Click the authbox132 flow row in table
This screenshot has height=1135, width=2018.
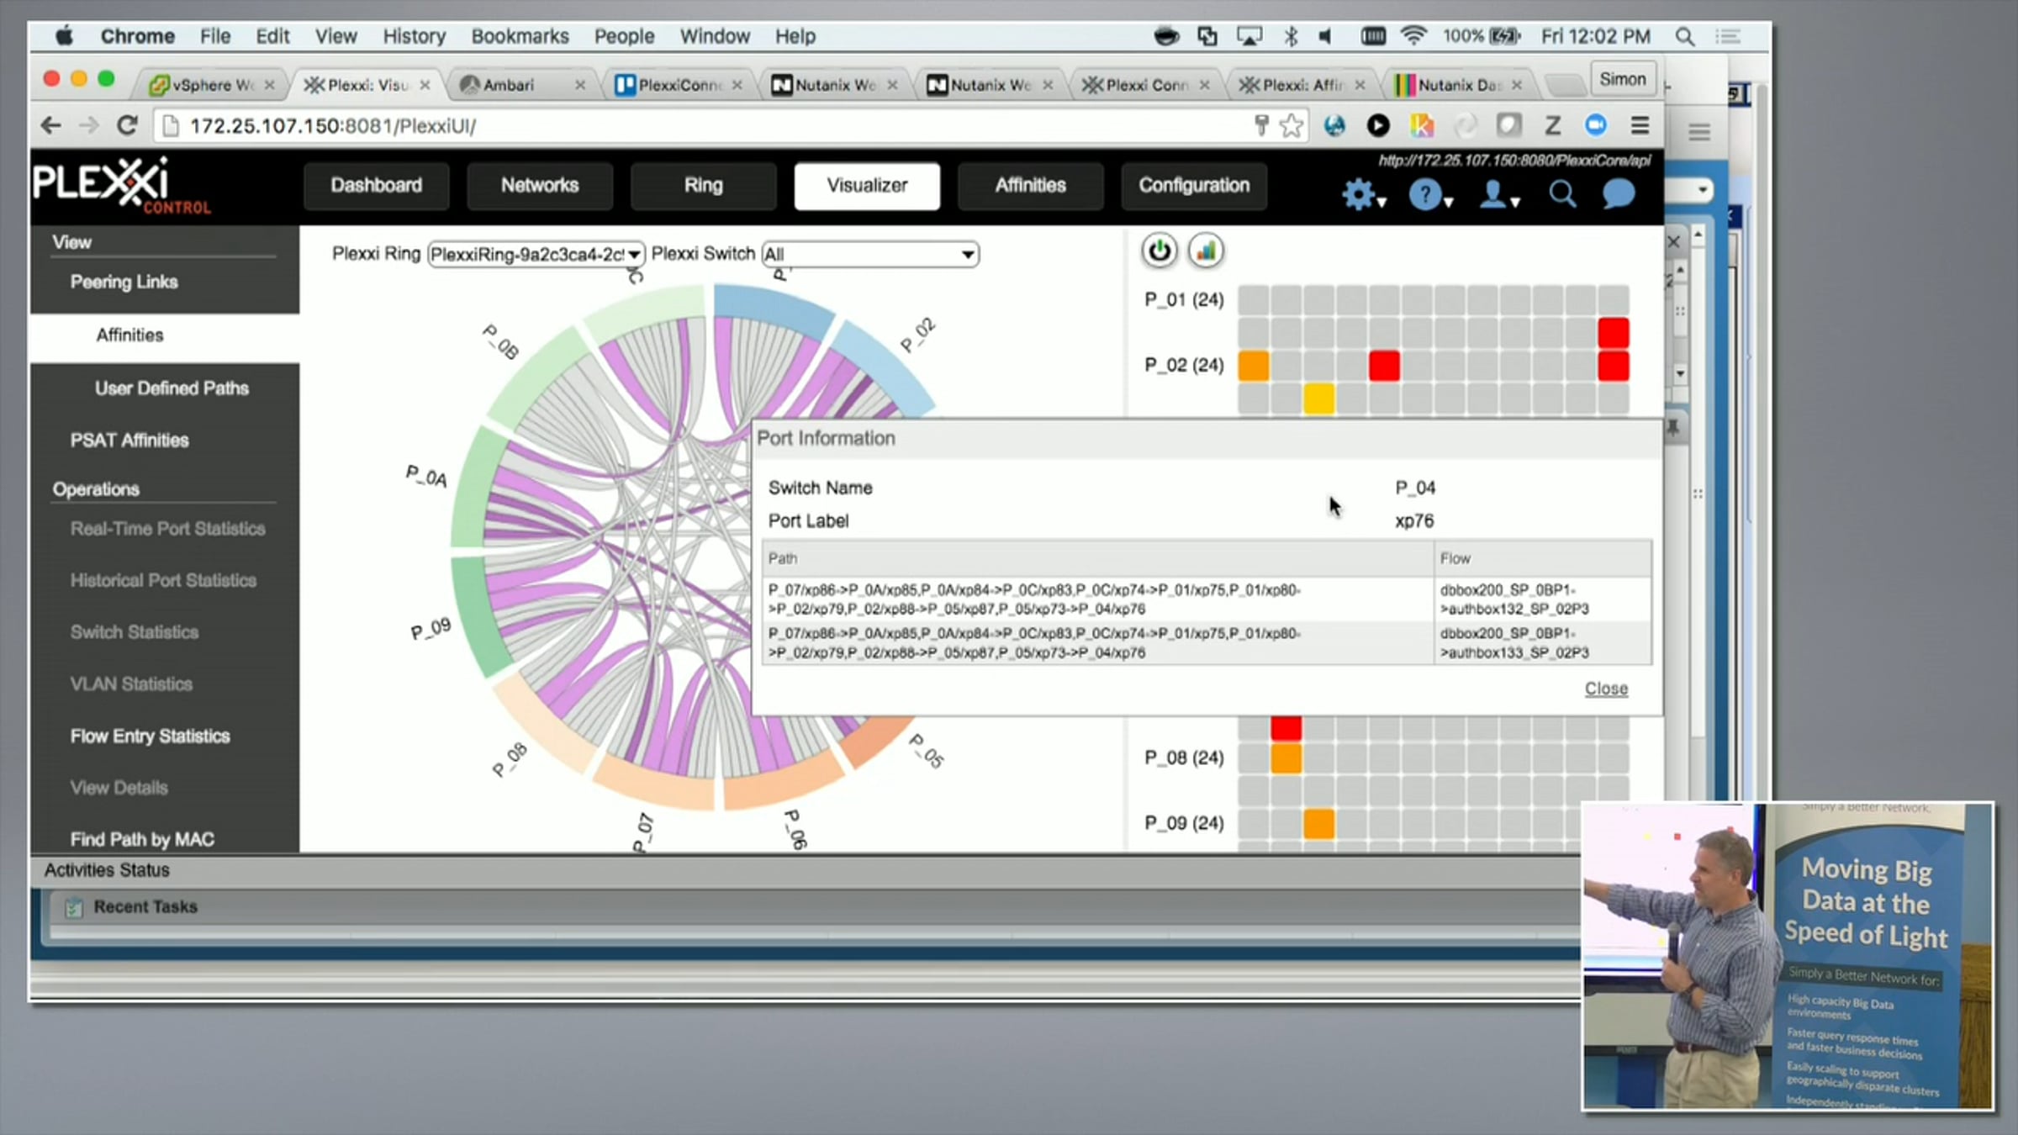pyautogui.click(x=1207, y=599)
